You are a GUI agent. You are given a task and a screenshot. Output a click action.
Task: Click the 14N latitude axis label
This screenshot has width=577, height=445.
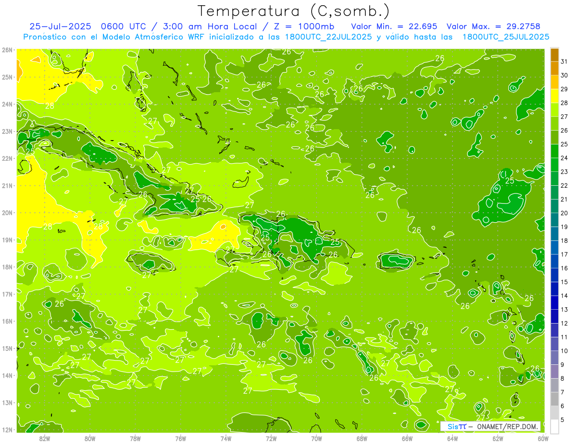[x=7, y=375]
